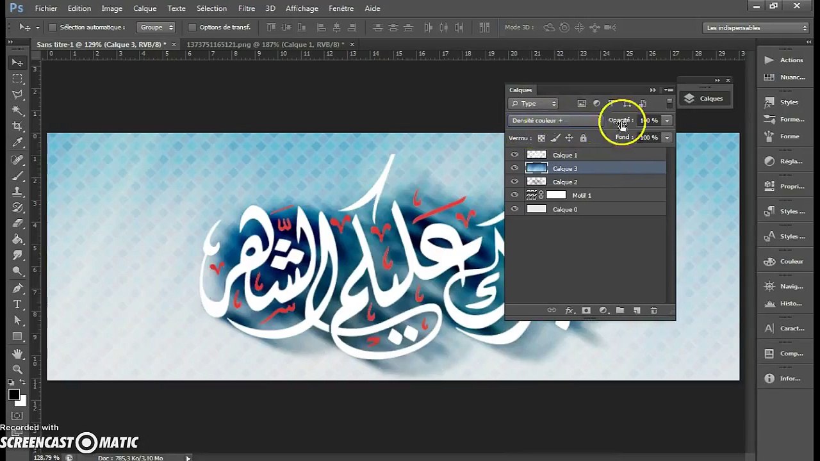This screenshot has width=820, height=461.
Task: Open the Opacité slider dropdown arrow
Action: coord(667,120)
